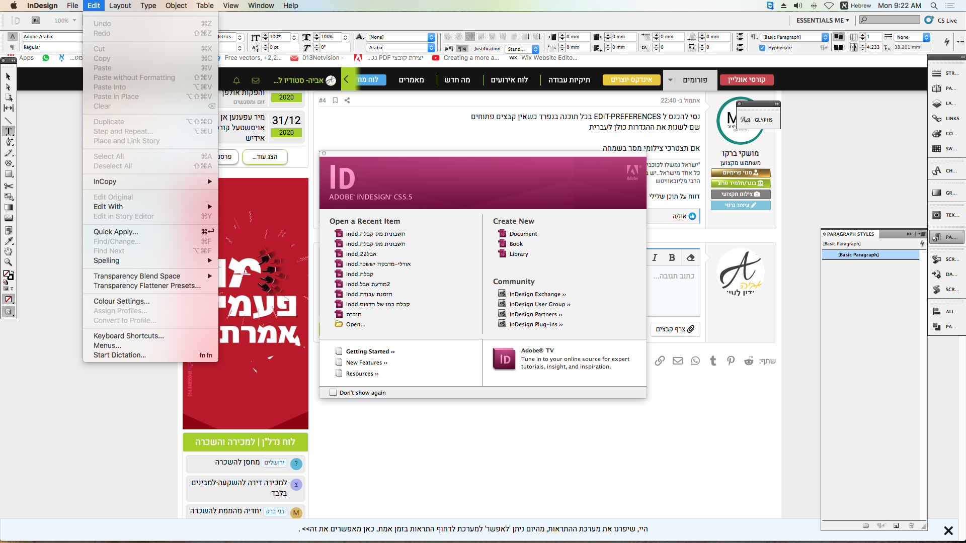Open the Keyboard Shortcuts dialog from Edit menu

pyautogui.click(x=128, y=336)
